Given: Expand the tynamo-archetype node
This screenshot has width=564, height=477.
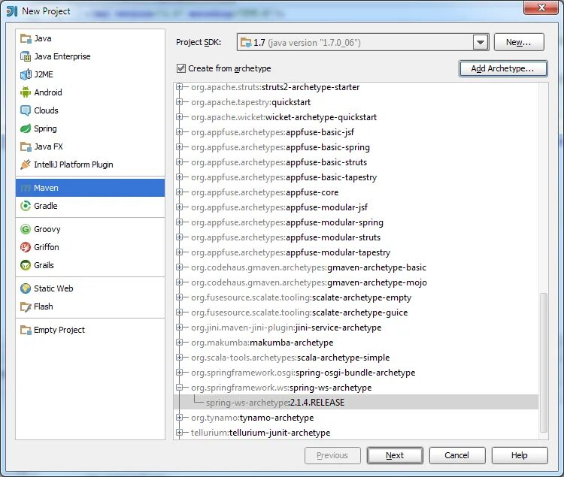Looking at the screenshot, I should click(x=179, y=418).
